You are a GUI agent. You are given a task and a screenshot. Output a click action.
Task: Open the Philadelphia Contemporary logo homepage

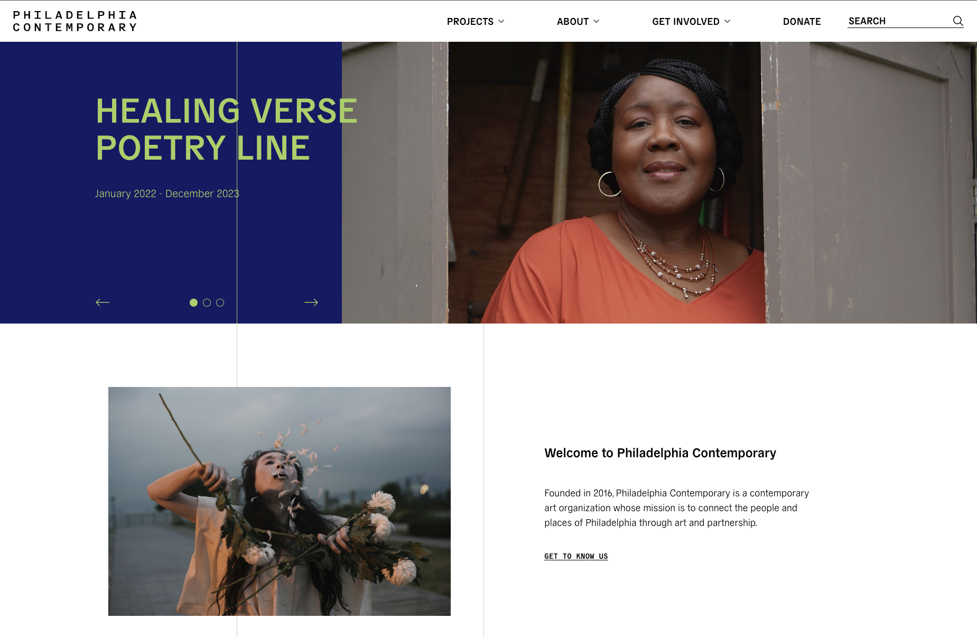coord(75,21)
